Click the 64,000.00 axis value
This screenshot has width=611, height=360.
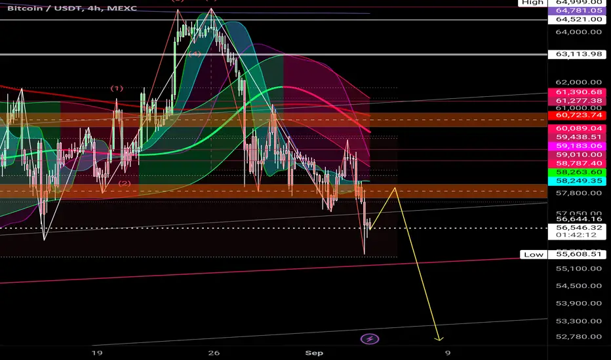pos(579,32)
